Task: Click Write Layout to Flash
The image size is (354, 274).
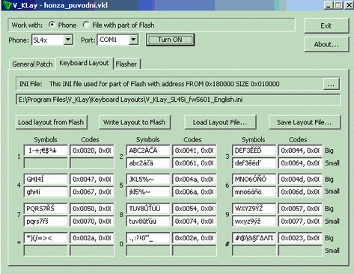Action: pyautogui.click(x=135, y=122)
